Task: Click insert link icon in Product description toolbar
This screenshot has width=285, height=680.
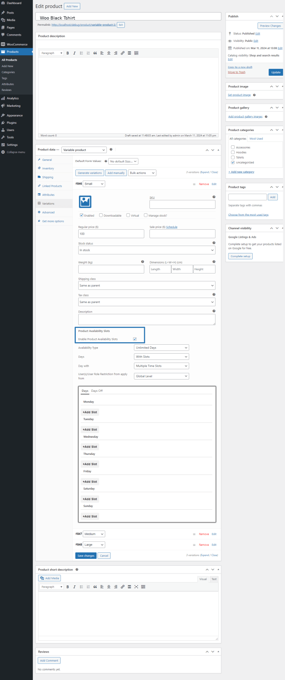Action: coord(122,53)
